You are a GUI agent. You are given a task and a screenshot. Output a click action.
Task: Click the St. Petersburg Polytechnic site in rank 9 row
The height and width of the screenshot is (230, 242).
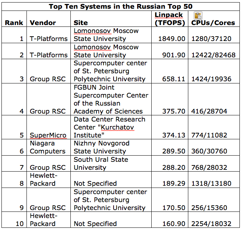[x=110, y=200]
